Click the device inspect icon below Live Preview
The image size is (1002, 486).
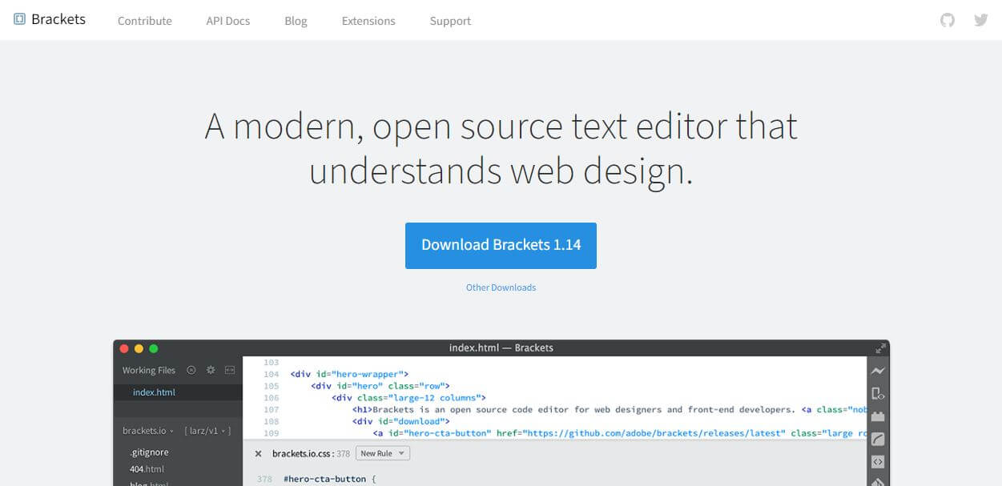pos(878,393)
